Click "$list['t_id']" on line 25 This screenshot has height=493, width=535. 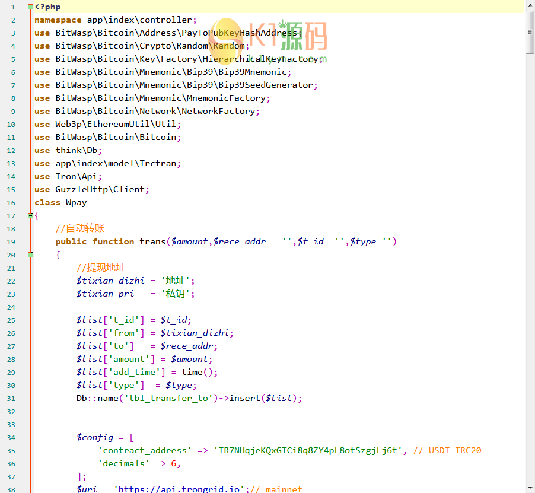(x=110, y=320)
